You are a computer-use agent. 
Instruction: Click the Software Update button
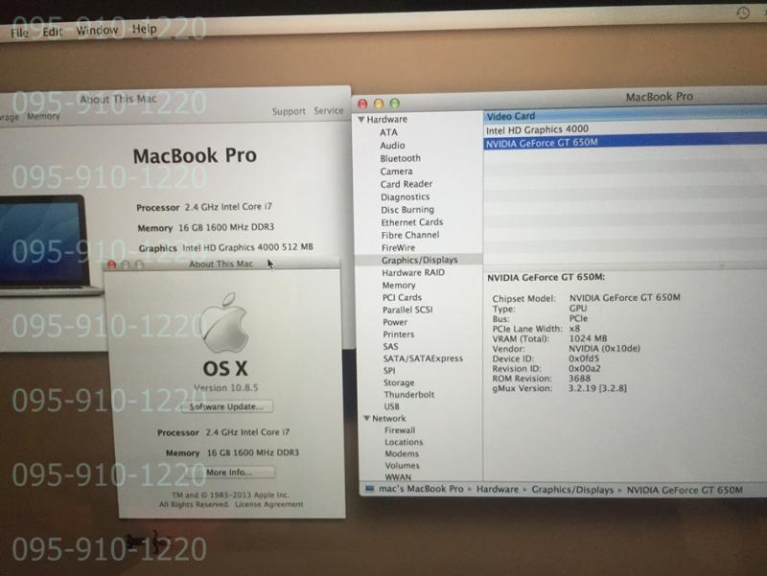click(x=226, y=406)
